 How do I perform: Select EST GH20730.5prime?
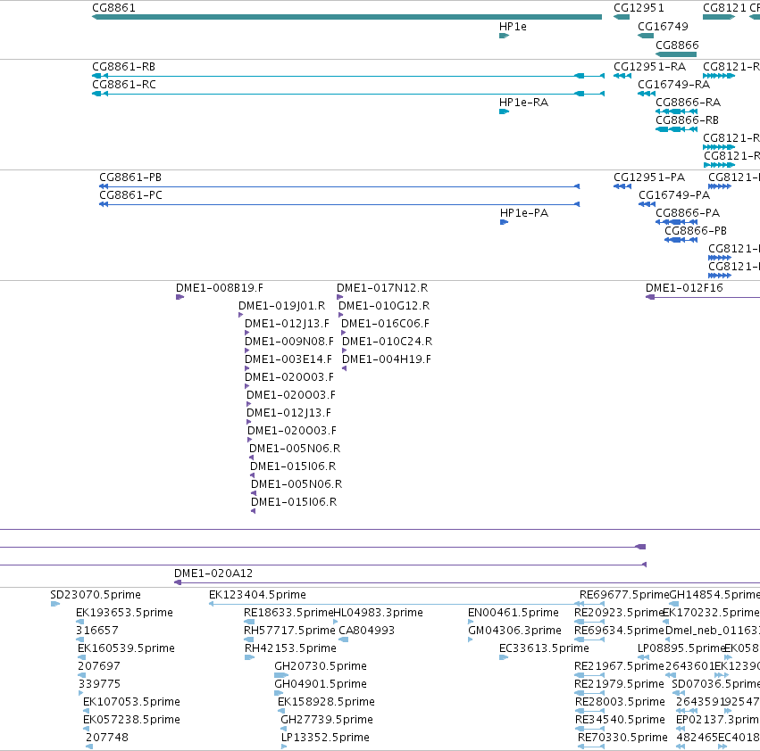[x=281, y=675]
